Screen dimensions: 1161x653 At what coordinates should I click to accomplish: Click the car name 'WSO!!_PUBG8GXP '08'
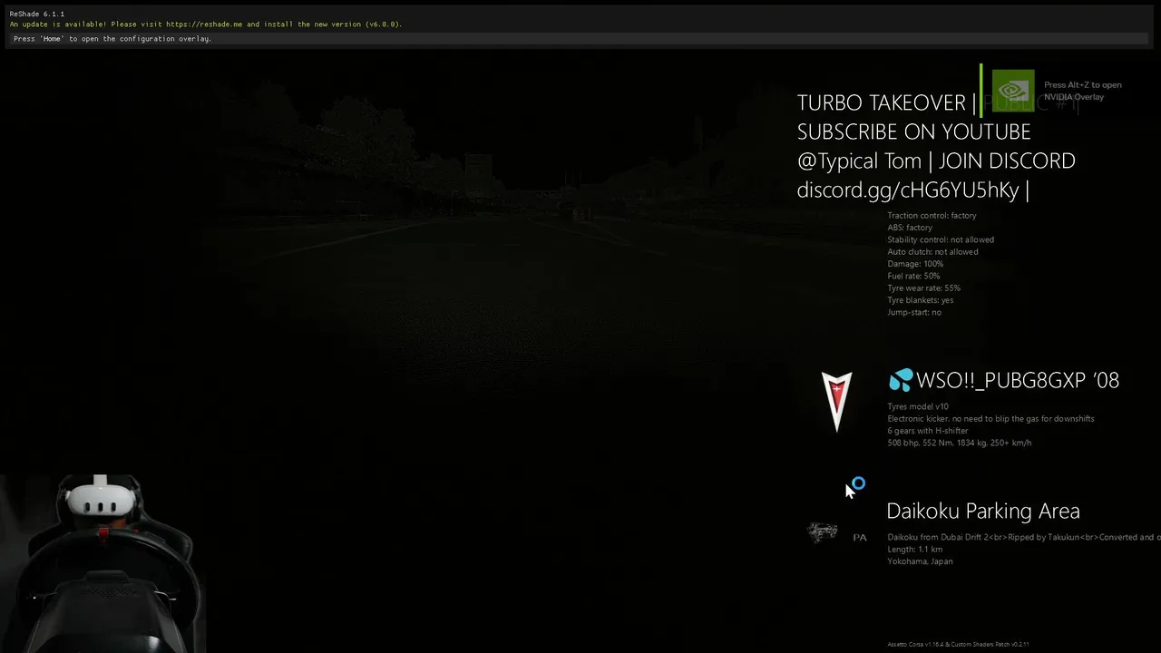[x=1018, y=380]
